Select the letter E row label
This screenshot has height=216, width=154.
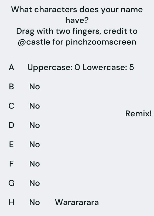pyautogui.click(x=11, y=144)
